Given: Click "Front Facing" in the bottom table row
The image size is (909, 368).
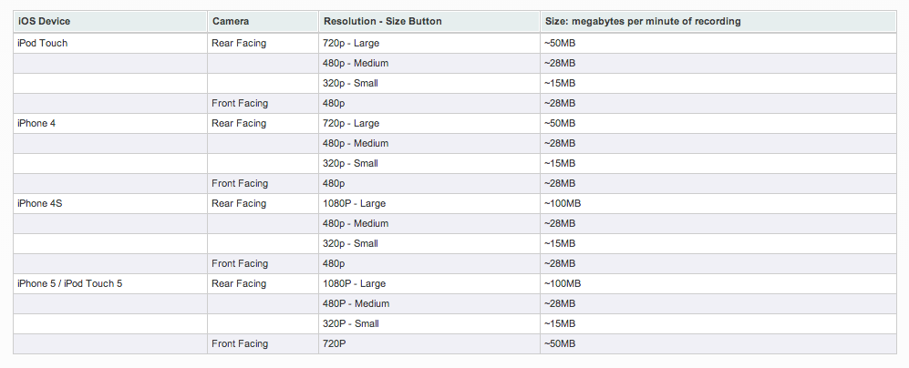Looking at the screenshot, I should 240,343.
